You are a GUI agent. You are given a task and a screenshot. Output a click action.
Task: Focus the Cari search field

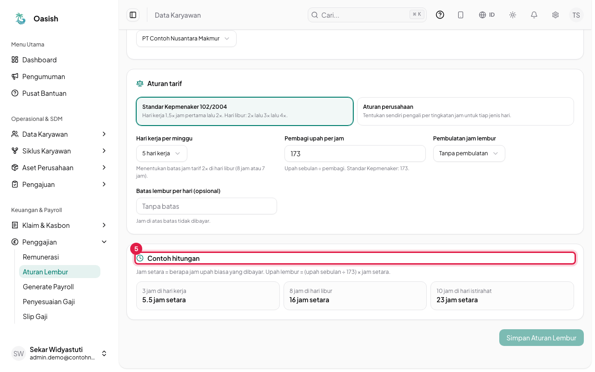point(367,15)
